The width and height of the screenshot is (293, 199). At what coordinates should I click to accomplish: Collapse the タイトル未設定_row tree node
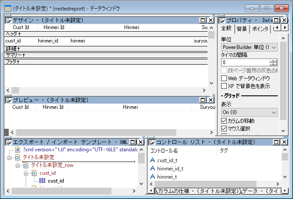point(18,165)
